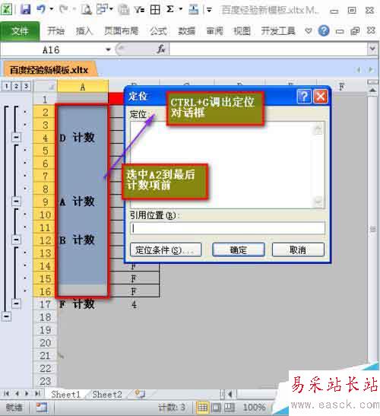Switch to the 页面布局 ribbon tab

click(x=121, y=31)
